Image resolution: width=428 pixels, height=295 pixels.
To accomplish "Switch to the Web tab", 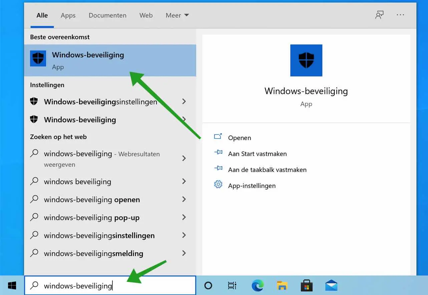I will pyautogui.click(x=146, y=15).
